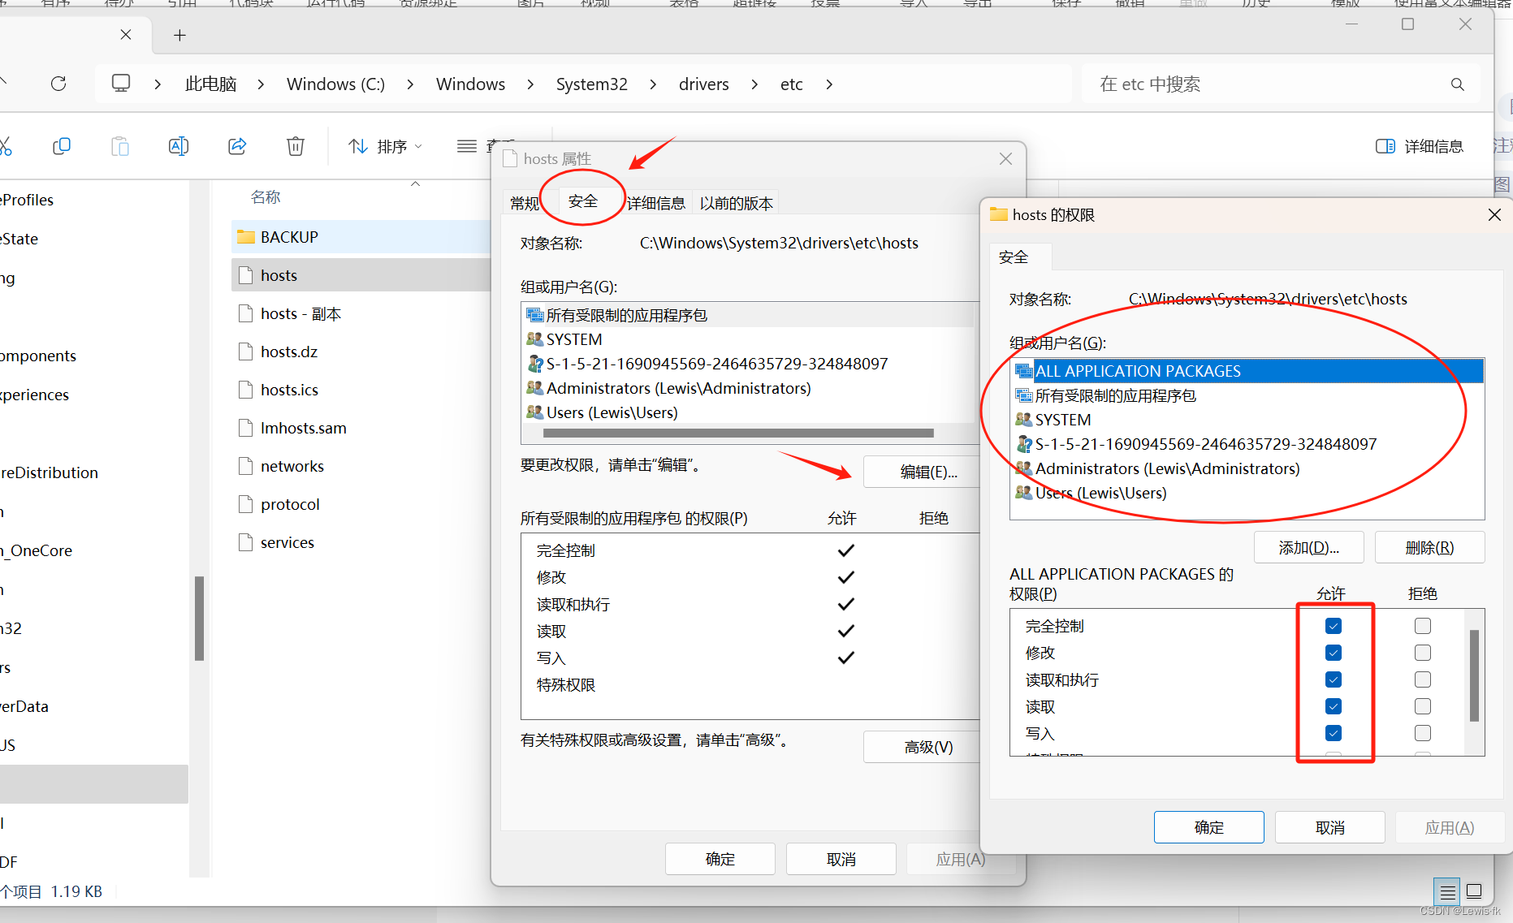1513x923 pixels.
Task: Toggle 完全控制 Allow checkbox
Action: point(1334,626)
